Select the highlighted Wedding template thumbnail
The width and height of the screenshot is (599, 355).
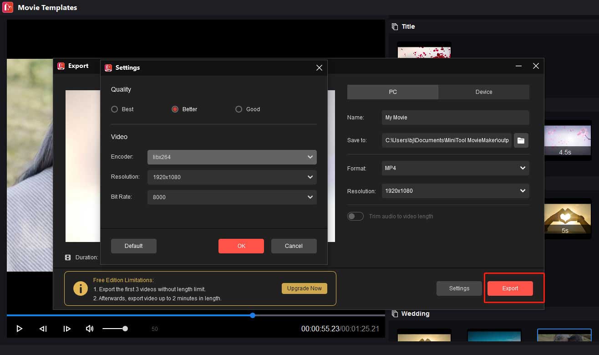point(564,335)
